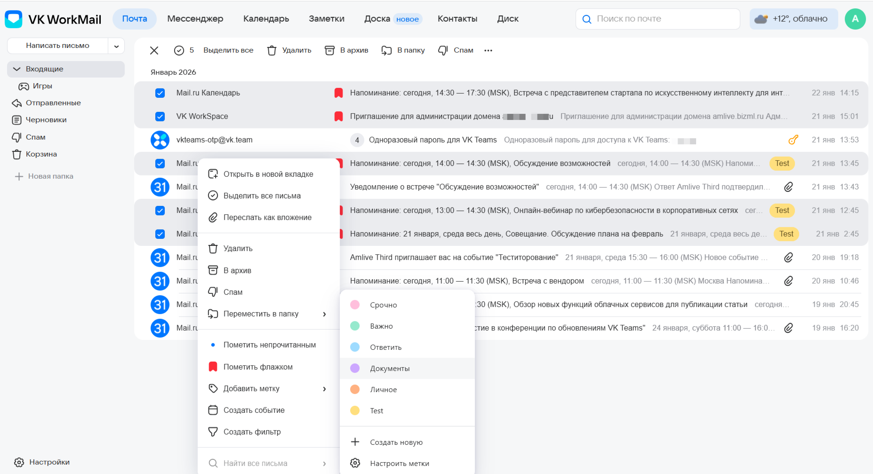
Task: Click the Корзина trash bin icon in sidebar
Action: (x=17, y=154)
